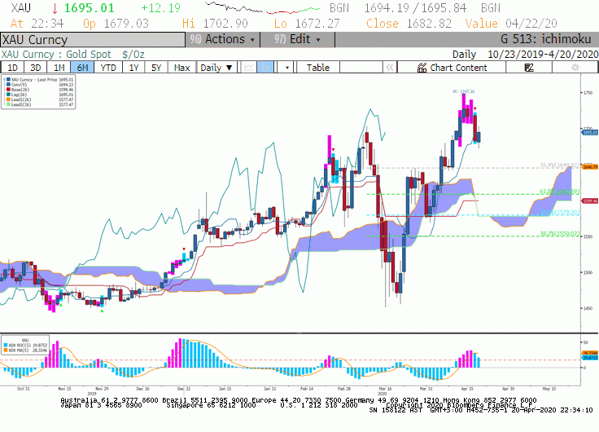Open Chart Content panel
The image size is (599, 432).
tap(452, 68)
